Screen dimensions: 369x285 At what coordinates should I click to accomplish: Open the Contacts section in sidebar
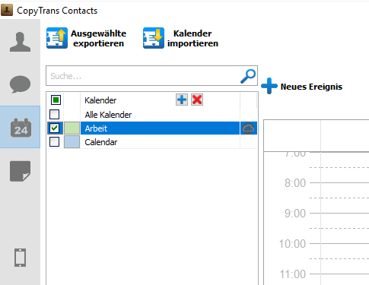point(20,42)
